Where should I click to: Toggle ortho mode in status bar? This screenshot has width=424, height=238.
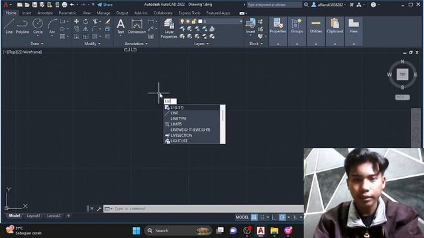click(274, 217)
